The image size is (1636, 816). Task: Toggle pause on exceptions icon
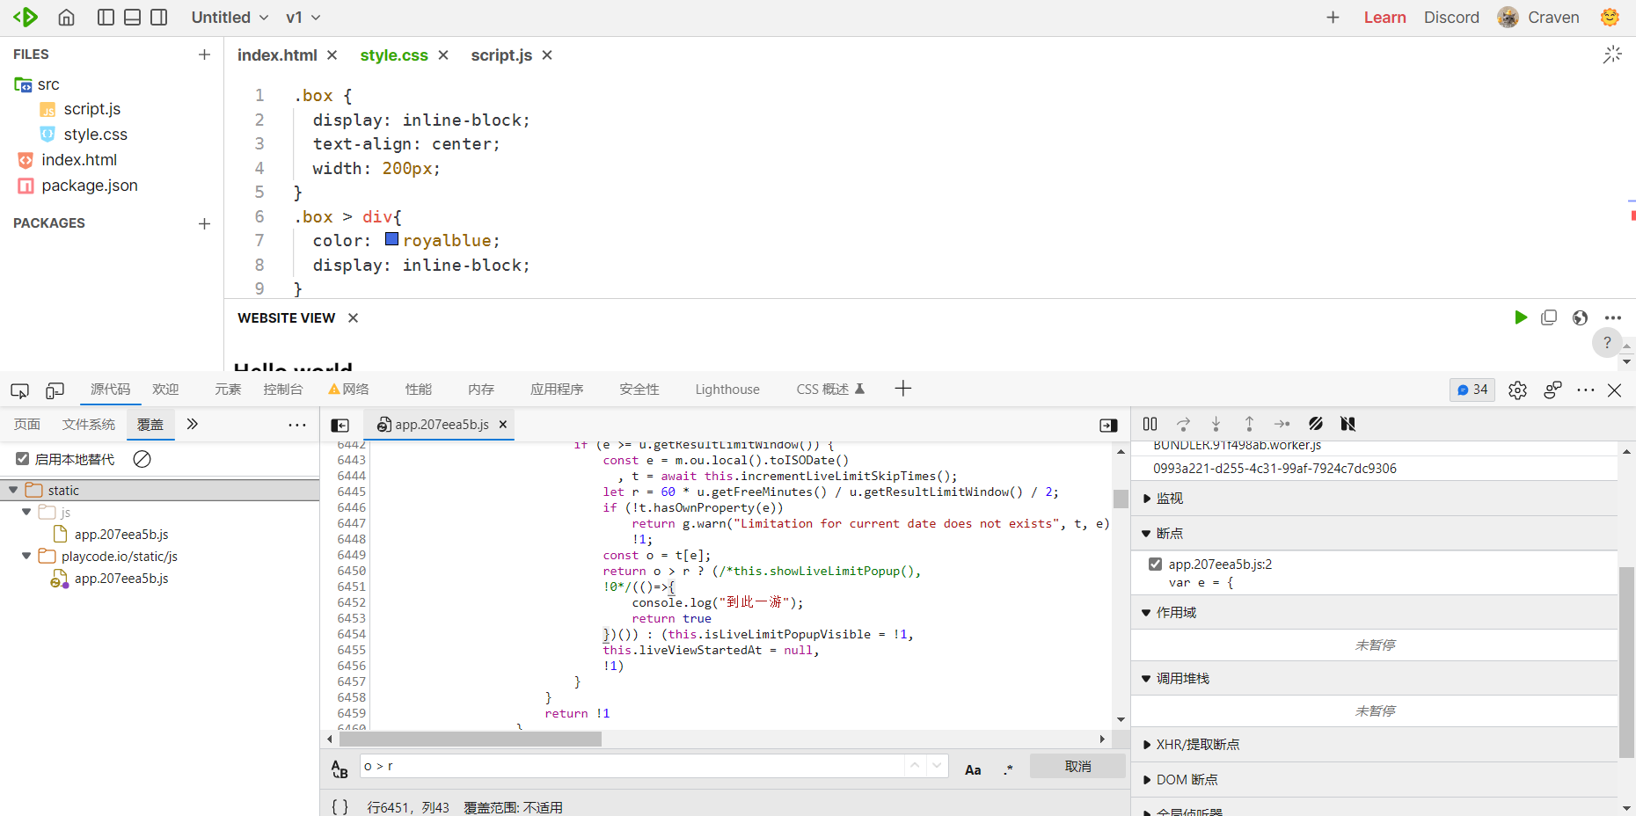click(1348, 424)
